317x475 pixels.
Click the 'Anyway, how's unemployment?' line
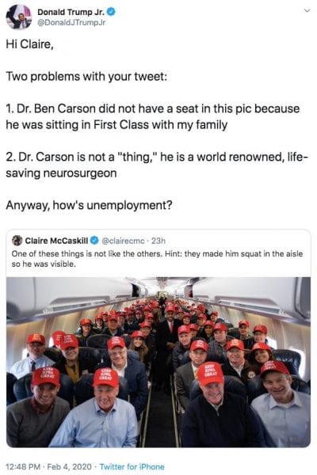click(x=89, y=205)
